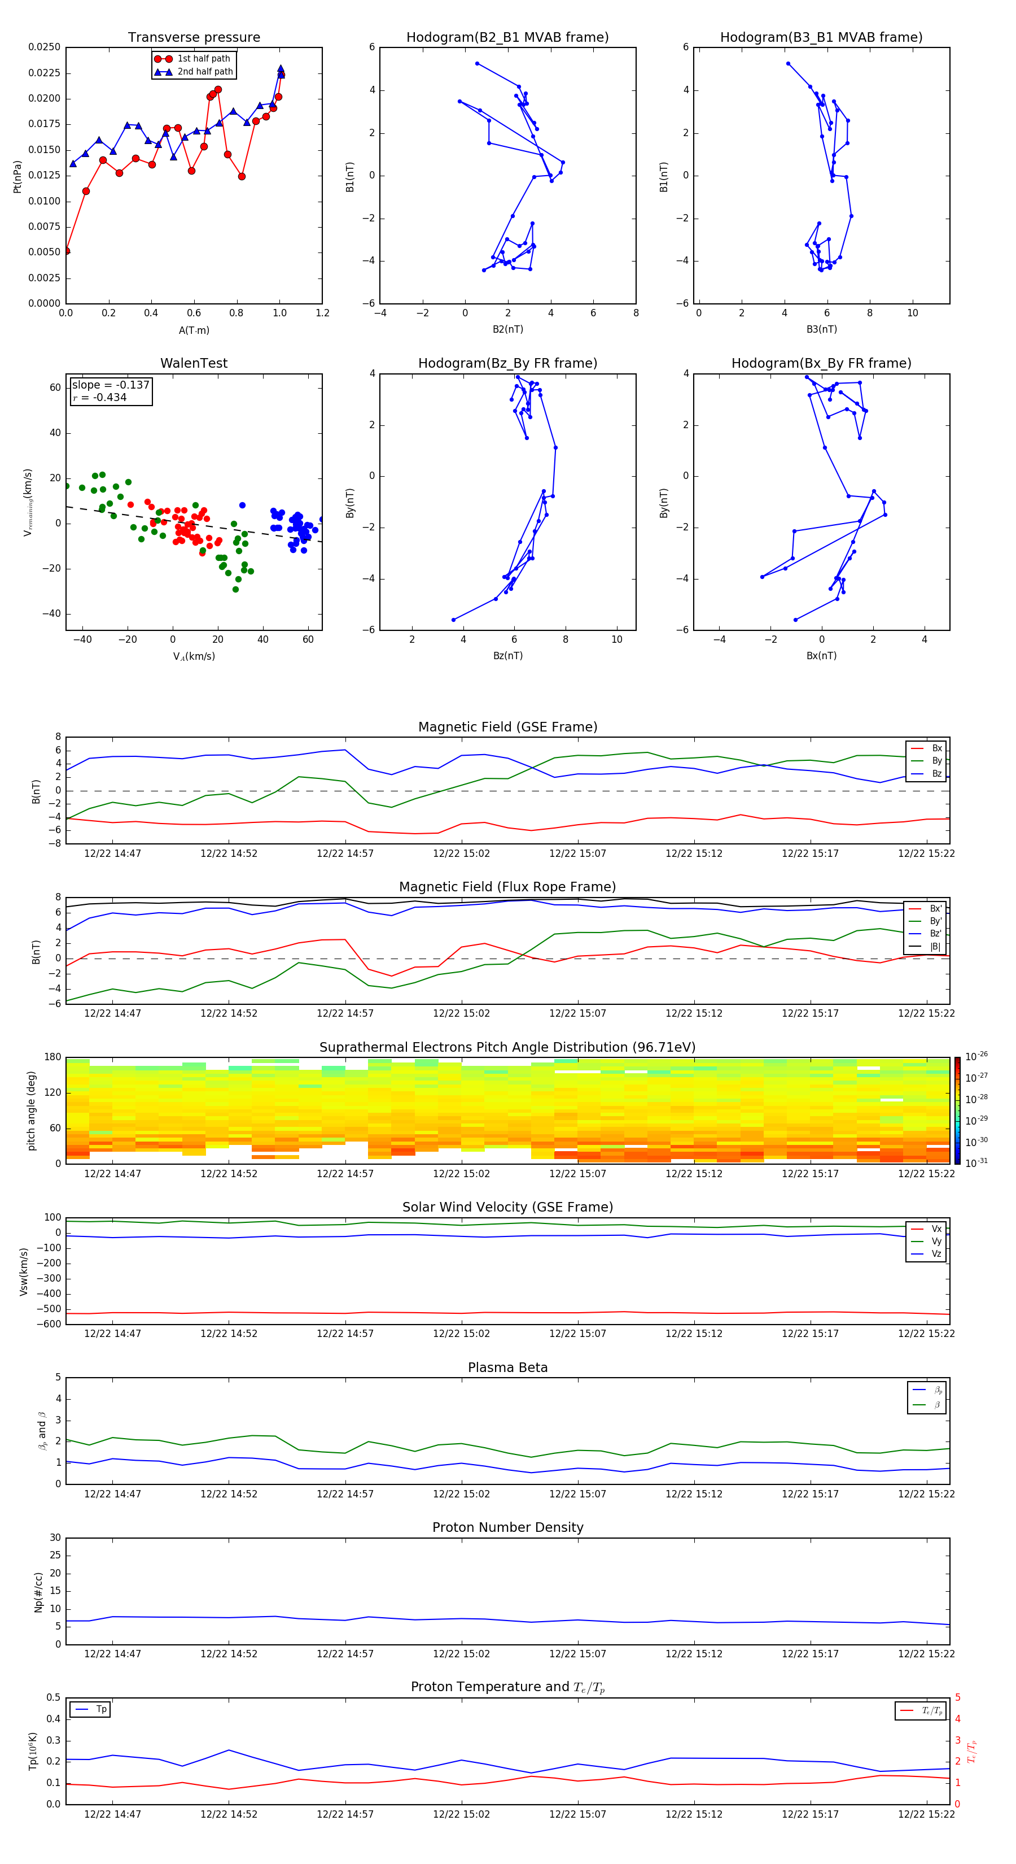This screenshot has height=1864, width=1016.
Task: Select "By'" in the Flux Rope legend
Action: [x=926, y=921]
